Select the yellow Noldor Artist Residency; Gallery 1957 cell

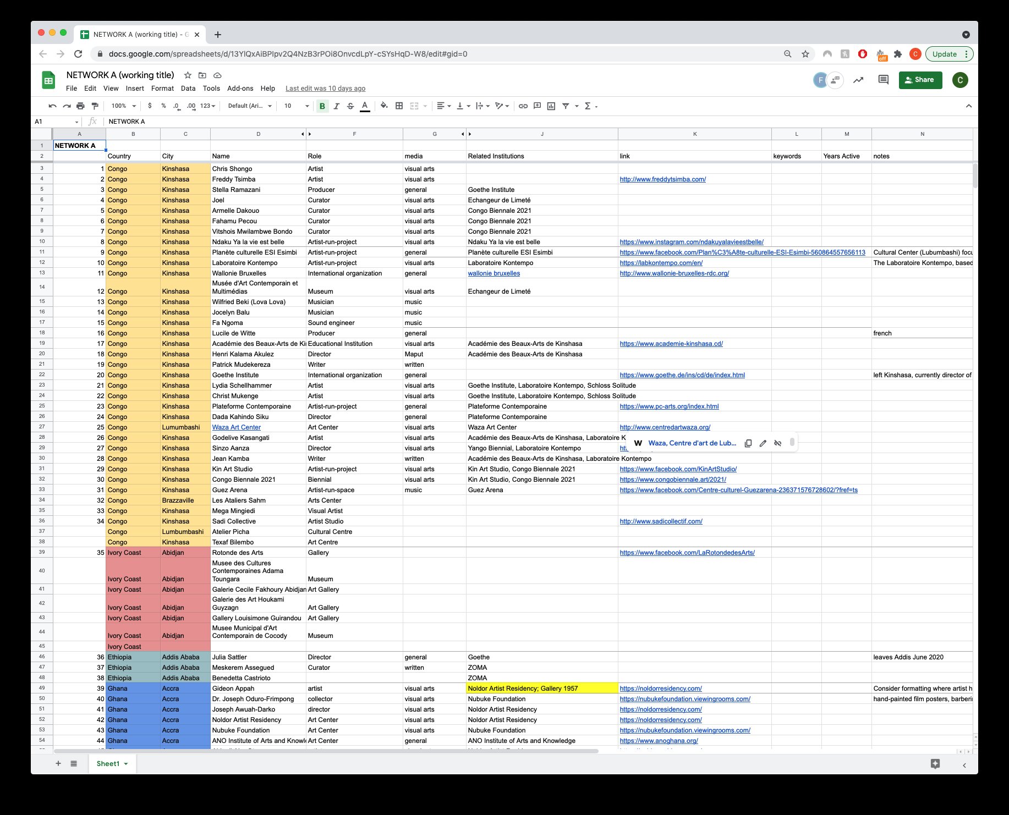pos(542,689)
